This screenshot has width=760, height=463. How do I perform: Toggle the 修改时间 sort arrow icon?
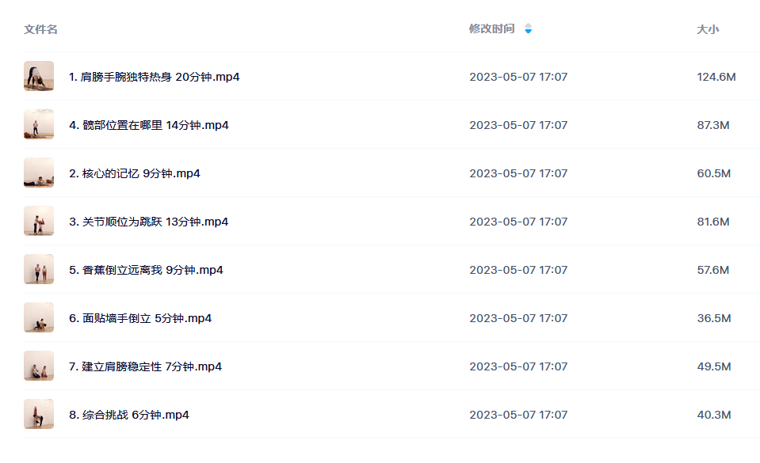coord(529,29)
